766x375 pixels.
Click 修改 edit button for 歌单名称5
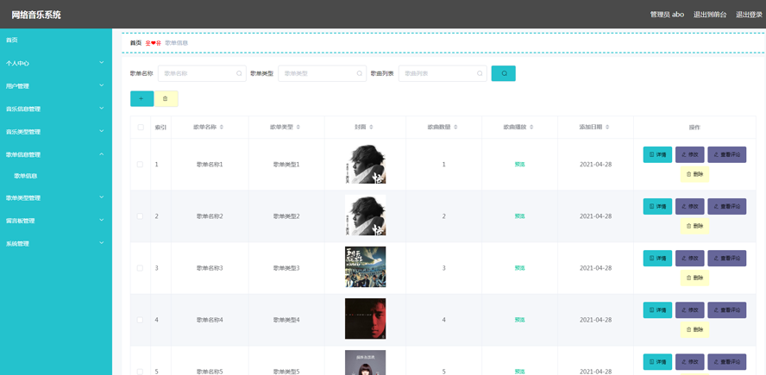pyautogui.click(x=690, y=362)
